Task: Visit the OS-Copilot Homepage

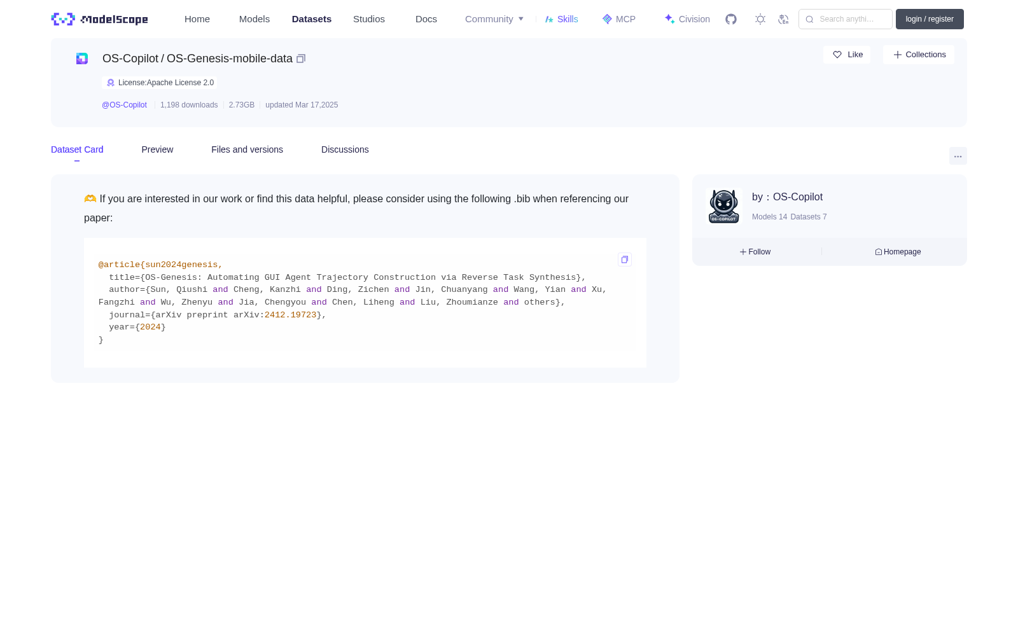Action: point(898,252)
